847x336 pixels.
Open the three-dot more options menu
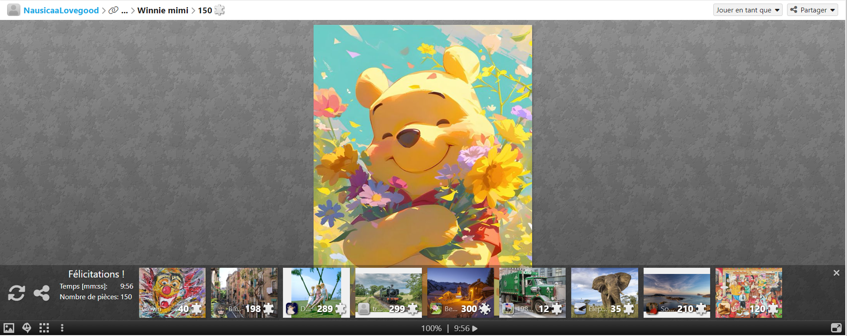coord(62,328)
